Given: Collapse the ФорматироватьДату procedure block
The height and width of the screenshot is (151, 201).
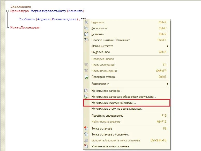Looking at the screenshot, I should [x=8, y=11].
